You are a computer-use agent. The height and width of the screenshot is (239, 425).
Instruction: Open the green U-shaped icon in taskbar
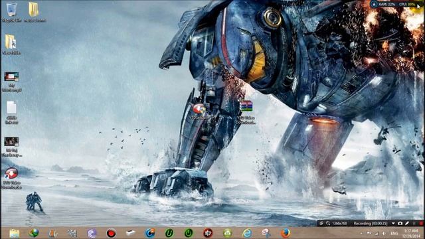point(169,233)
